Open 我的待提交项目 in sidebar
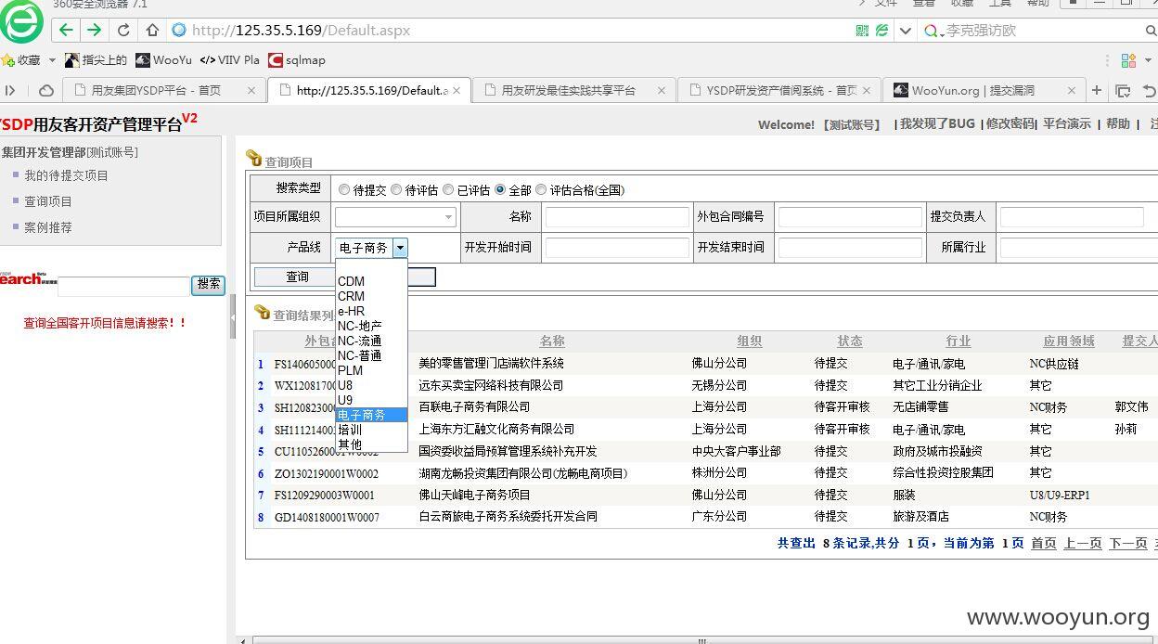The image size is (1158, 644). coord(66,175)
